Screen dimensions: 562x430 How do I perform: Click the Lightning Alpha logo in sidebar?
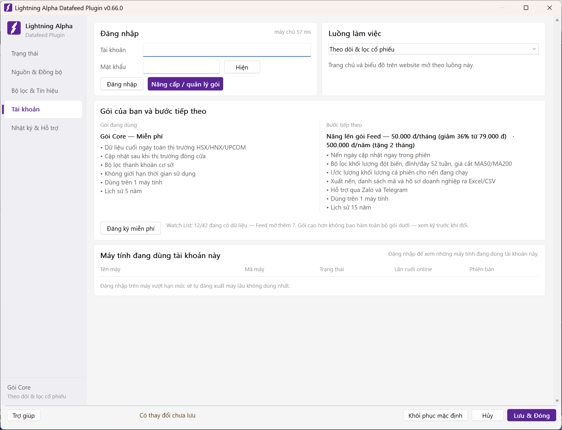click(x=14, y=28)
